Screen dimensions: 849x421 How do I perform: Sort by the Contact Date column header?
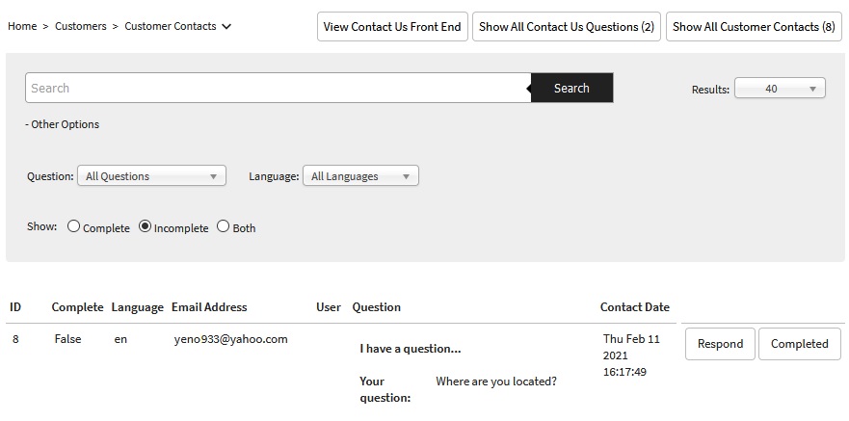coord(634,307)
